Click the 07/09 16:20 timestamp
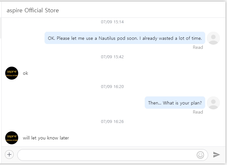Viewport: 227px width, 165px height. click(112, 87)
